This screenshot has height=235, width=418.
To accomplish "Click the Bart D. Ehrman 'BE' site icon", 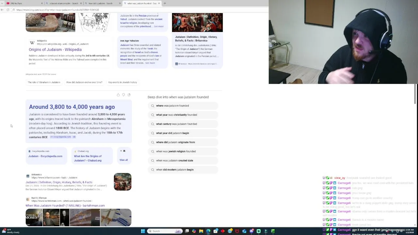I will (28, 199).
